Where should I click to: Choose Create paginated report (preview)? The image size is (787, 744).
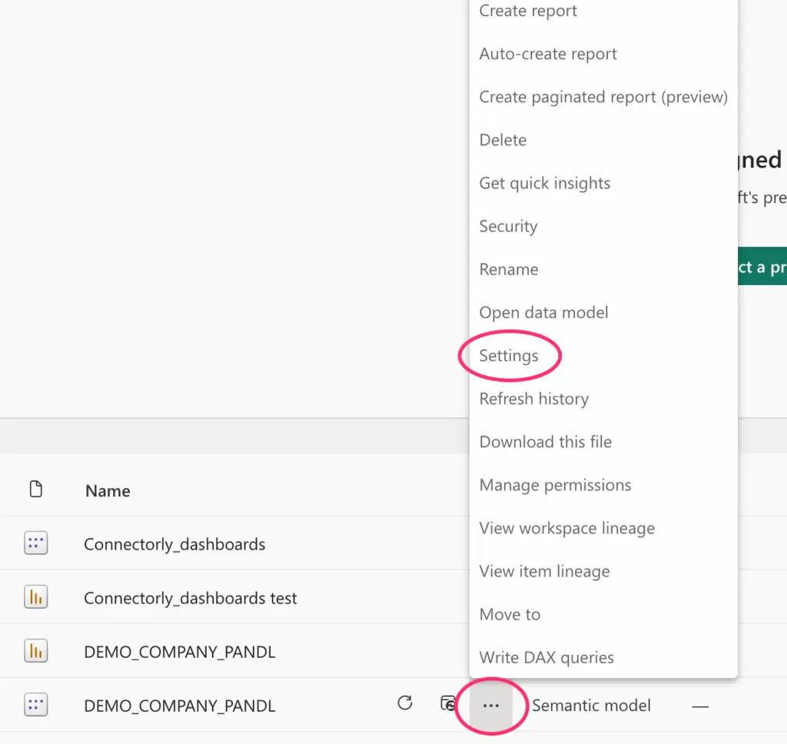click(x=603, y=98)
